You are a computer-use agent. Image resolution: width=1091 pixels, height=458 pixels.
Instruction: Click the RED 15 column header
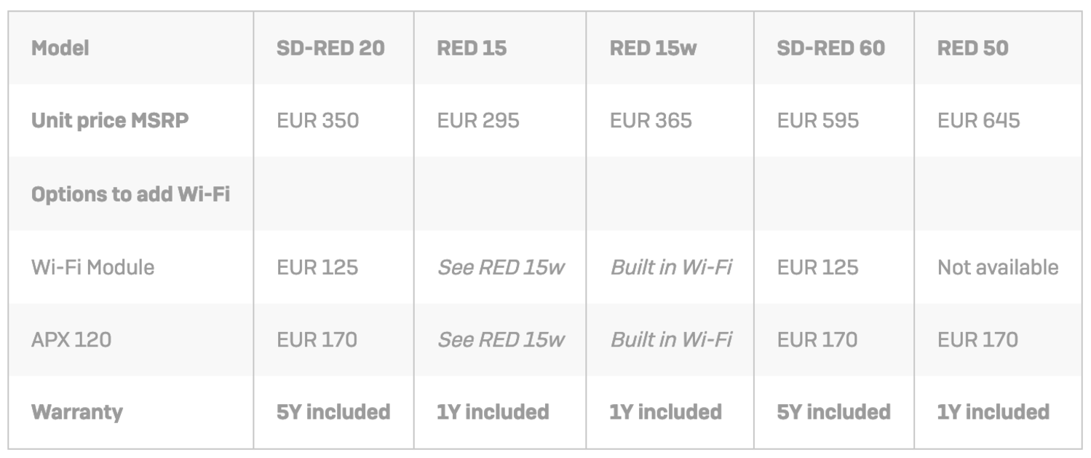click(x=472, y=48)
